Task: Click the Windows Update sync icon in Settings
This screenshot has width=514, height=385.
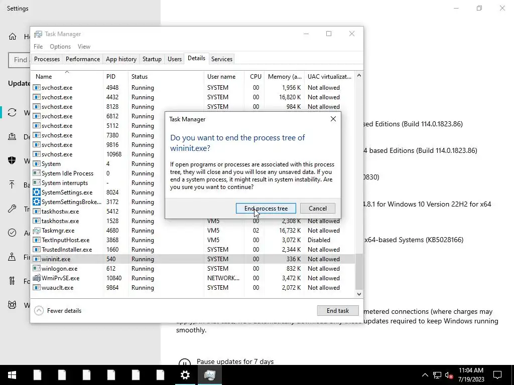Action: point(12,112)
